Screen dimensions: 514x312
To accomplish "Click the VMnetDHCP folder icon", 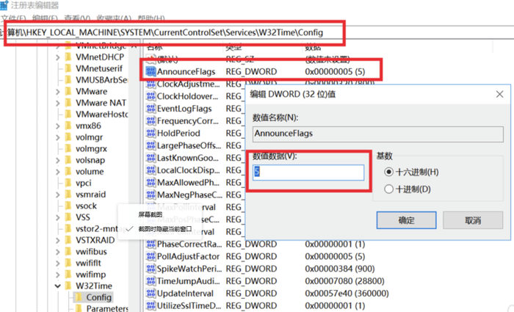I will 68,57.
